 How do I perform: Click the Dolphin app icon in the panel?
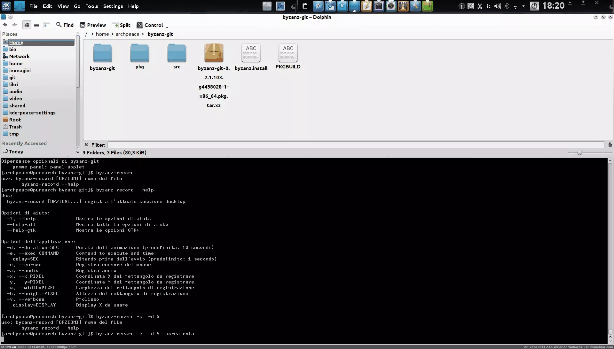coord(19,6)
